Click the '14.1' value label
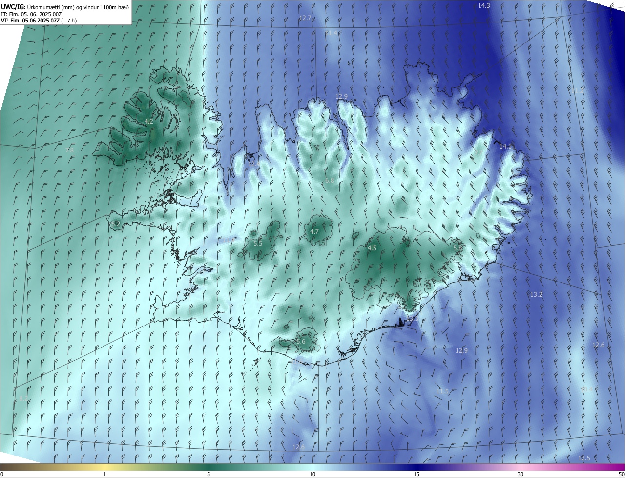This screenshot has width=625, height=478. (x=505, y=147)
